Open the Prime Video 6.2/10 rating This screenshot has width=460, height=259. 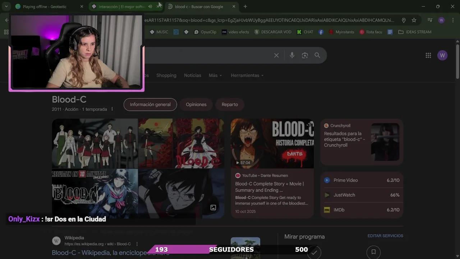point(362,180)
